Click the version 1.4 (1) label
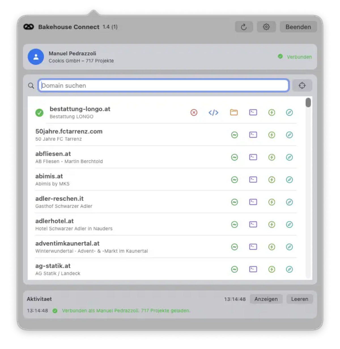Viewport: 340px width, 349px height. pyautogui.click(x=110, y=27)
